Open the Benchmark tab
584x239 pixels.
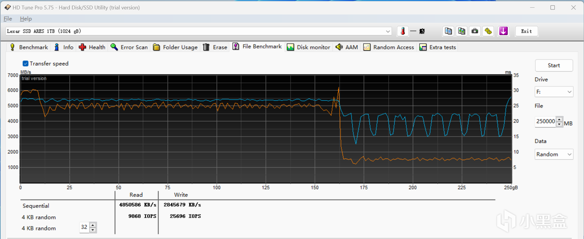29,47
